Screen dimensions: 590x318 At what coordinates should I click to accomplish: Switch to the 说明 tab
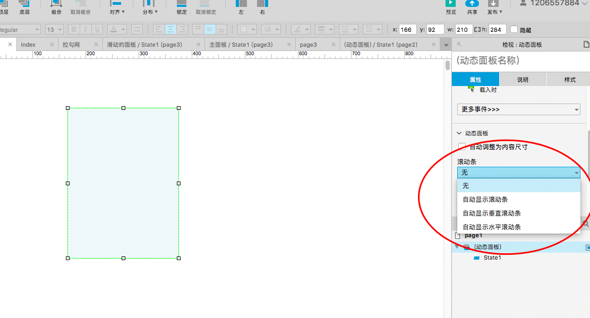click(523, 80)
